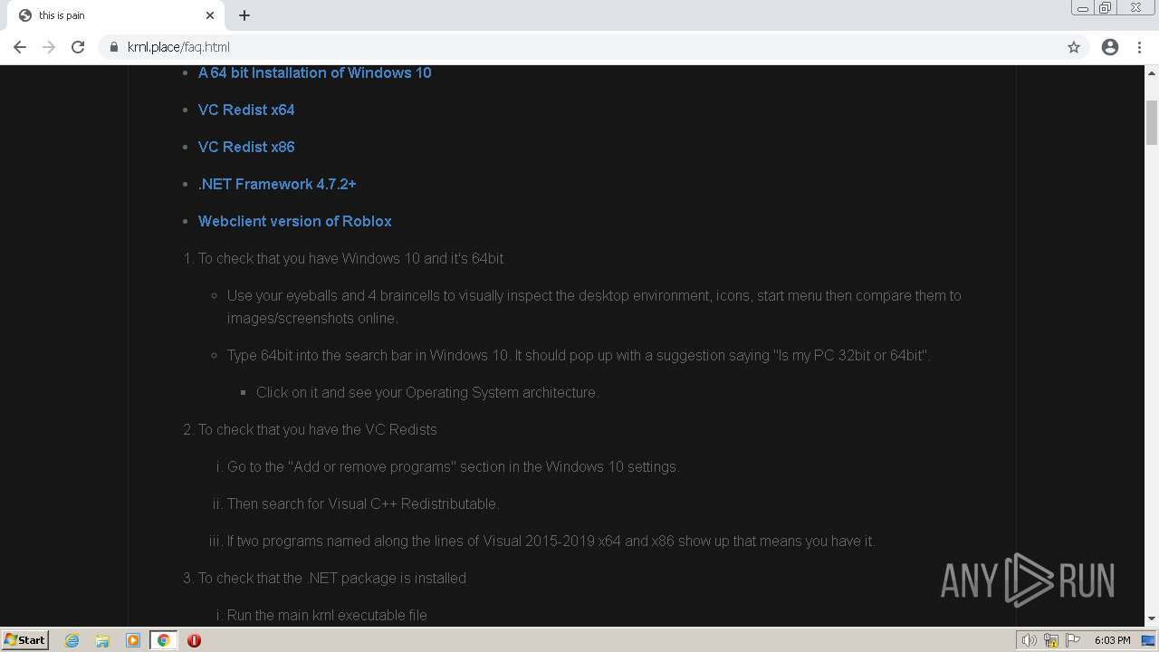The height and width of the screenshot is (652, 1159).
Task: Go back to the previous page
Action: [x=20, y=47]
